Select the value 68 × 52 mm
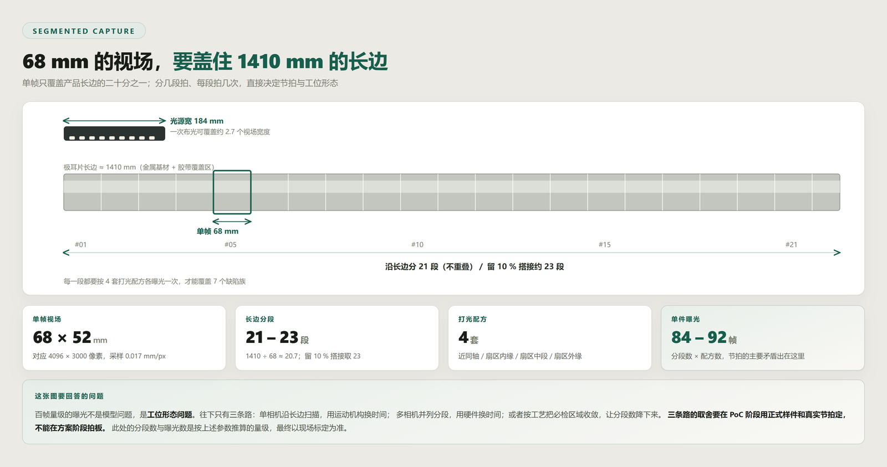The height and width of the screenshot is (467, 887). pyautogui.click(x=70, y=337)
